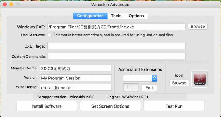Remove associated extension with minus button
Image resolution: width=221 pixels, height=117 pixels.
click(x=135, y=87)
